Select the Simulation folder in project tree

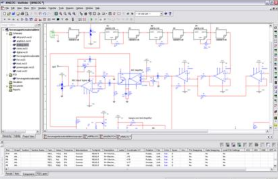click(18, 82)
